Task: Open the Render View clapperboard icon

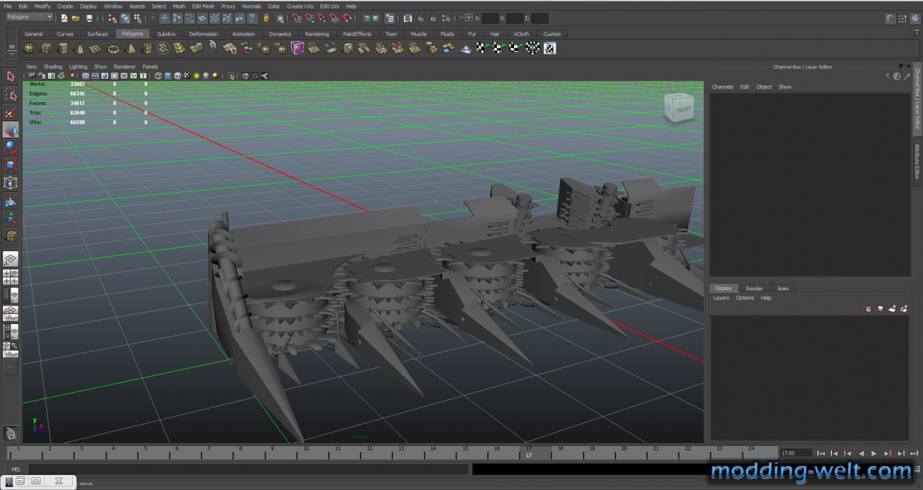Action: coord(408,18)
